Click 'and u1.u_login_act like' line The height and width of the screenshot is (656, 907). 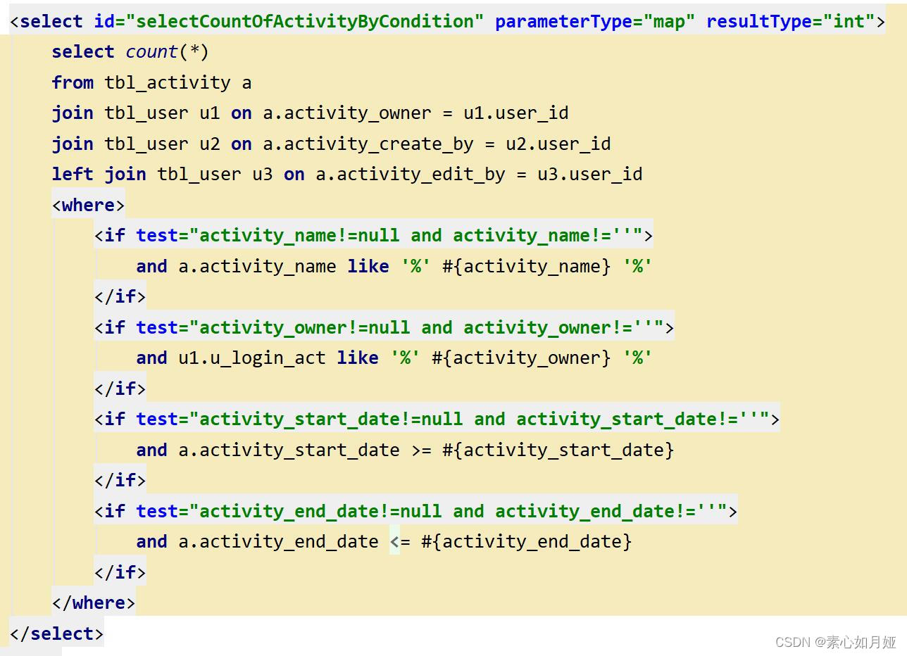coord(394,358)
